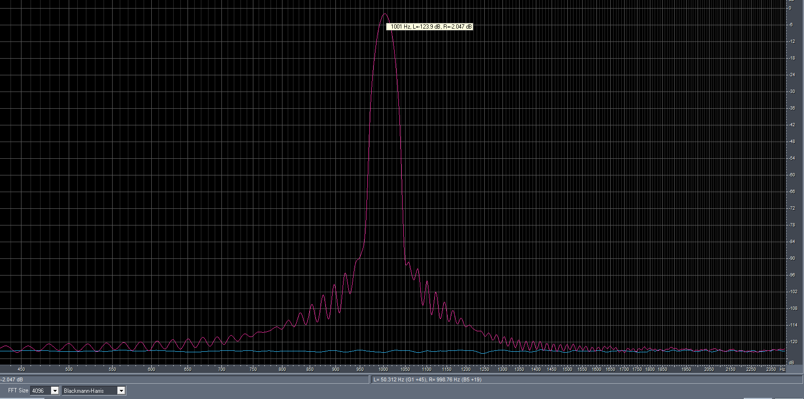This screenshot has height=399, width=804.
Task: Click the -90 dB level axis label
Action: [792, 258]
